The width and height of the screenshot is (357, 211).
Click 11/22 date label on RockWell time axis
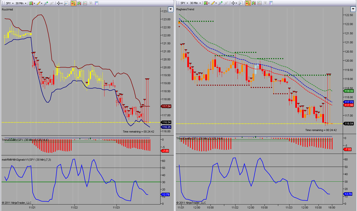point(74,207)
